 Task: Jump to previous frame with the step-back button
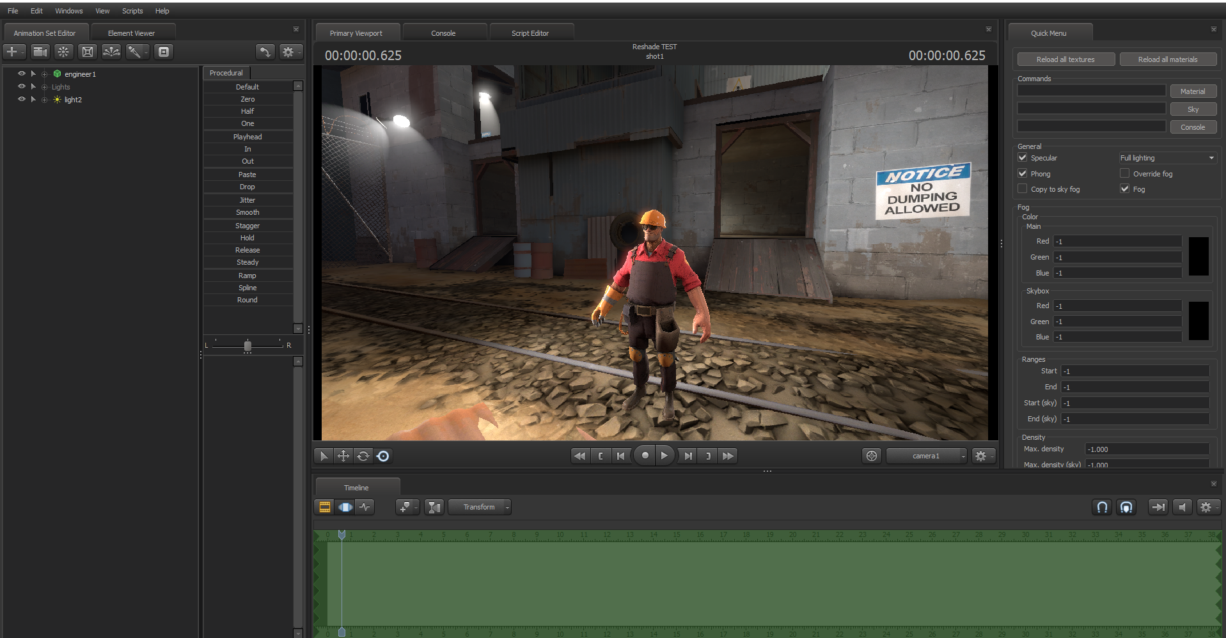pyautogui.click(x=620, y=456)
